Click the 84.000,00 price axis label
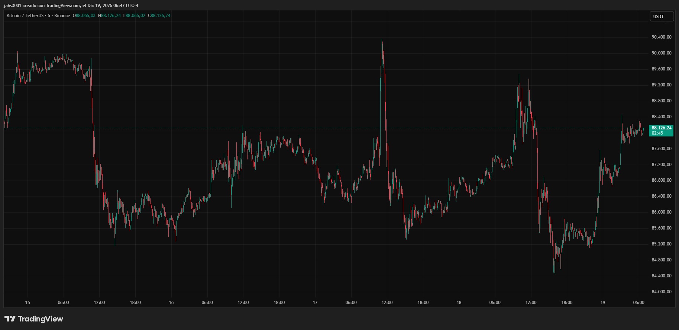The height and width of the screenshot is (330, 679). click(x=661, y=292)
